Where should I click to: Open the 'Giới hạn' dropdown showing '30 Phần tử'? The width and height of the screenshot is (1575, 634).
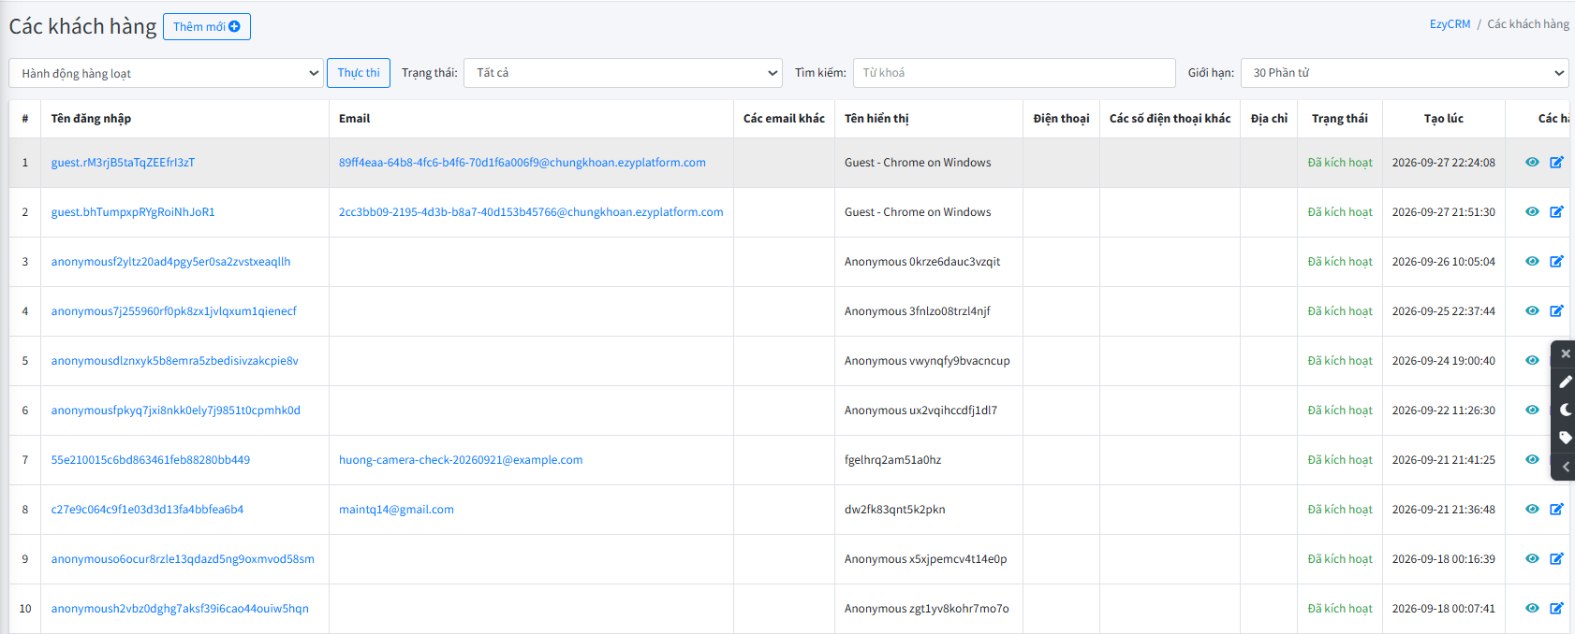1405,73
